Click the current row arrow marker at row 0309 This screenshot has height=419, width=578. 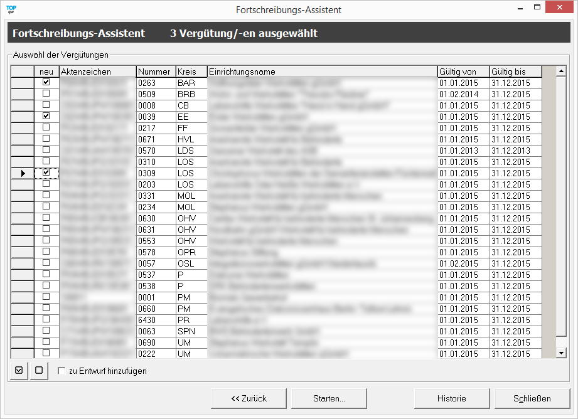pyautogui.click(x=23, y=173)
